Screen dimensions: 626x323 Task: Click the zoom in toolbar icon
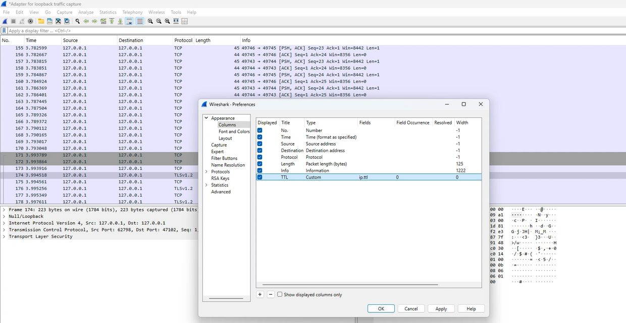click(x=150, y=21)
